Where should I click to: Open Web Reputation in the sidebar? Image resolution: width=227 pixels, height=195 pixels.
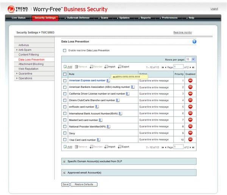tap(28, 69)
